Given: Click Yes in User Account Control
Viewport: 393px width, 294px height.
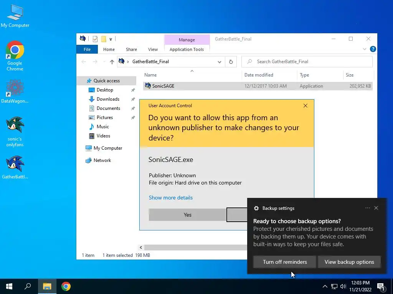Looking at the screenshot, I should pos(187,215).
